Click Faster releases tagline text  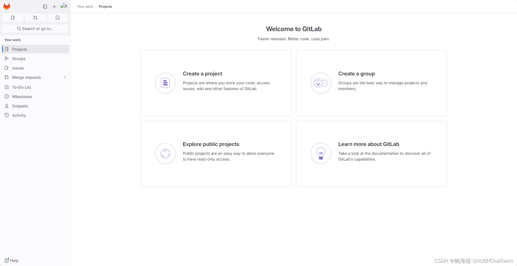click(x=294, y=39)
